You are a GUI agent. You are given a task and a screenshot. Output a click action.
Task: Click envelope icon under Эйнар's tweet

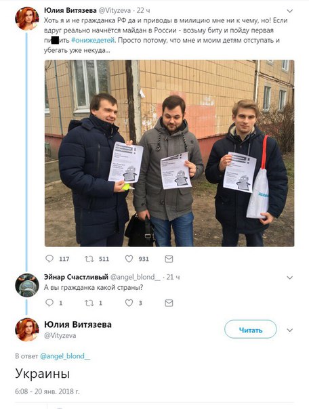(x=169, y=303)
